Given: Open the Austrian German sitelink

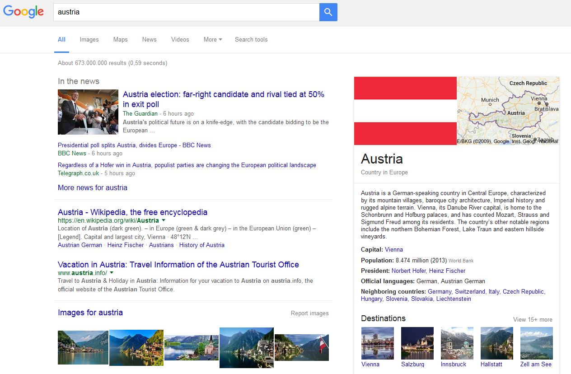Looking at the screenshot, I should click(80, 245).
